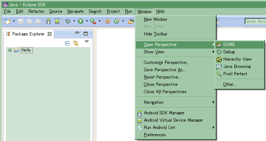This screenshot has height=141, width=266.
Task: Open the Navigate menu
Action: 75,11
